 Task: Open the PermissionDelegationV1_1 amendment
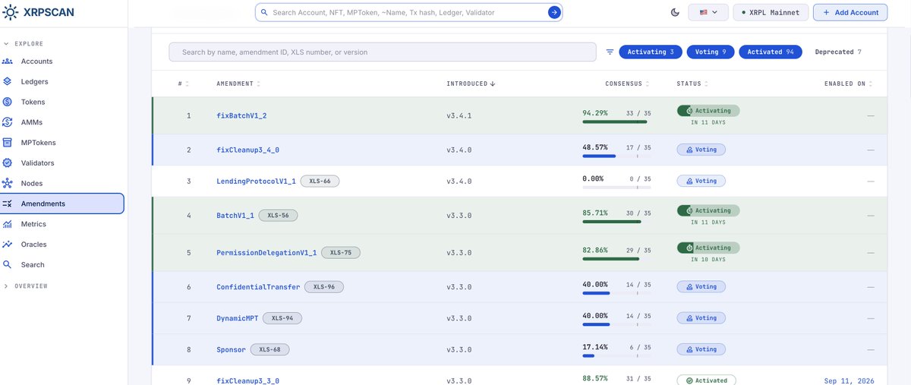point(266,252)
